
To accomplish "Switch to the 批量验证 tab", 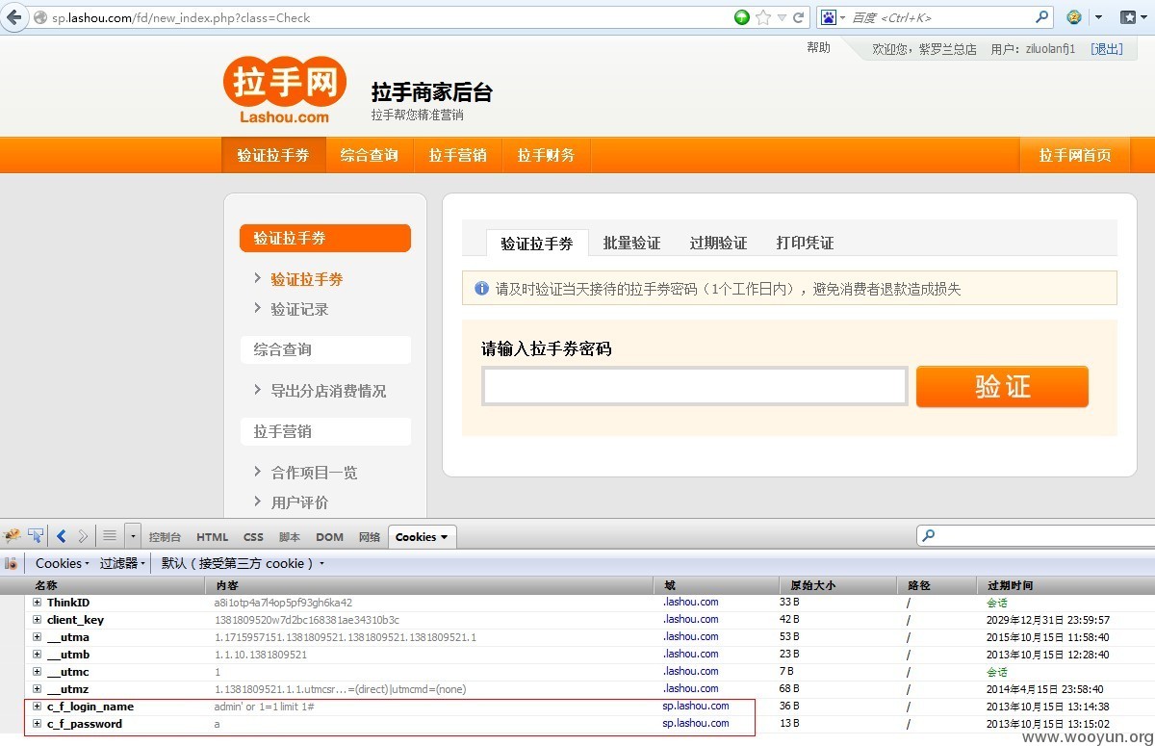I will pos(631,243).
